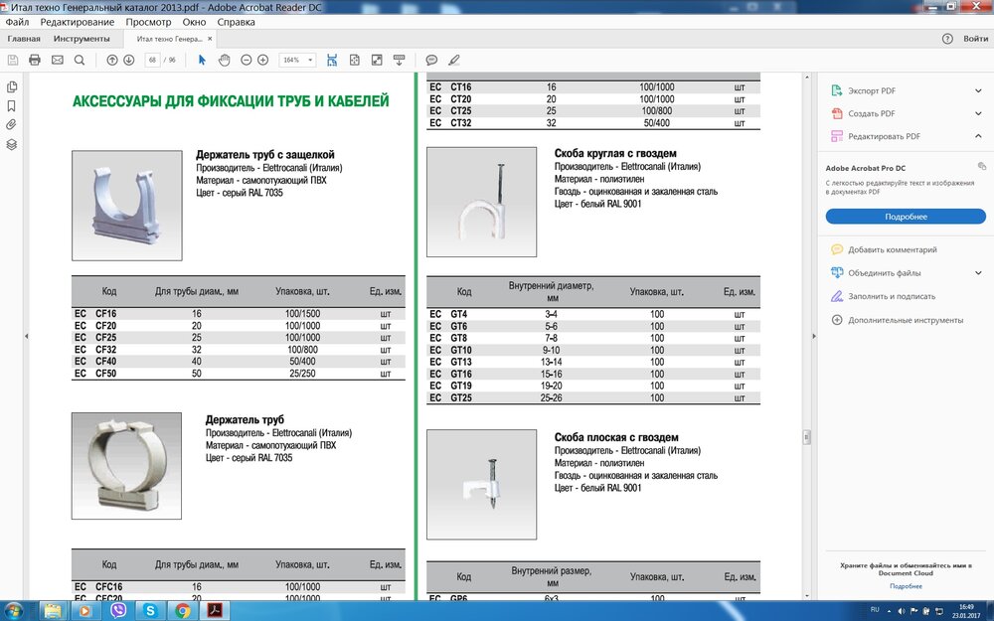The height and width of the screenshot is (621, 994).
Task: Activate the Hand pan tool
Action: [224, 61]
